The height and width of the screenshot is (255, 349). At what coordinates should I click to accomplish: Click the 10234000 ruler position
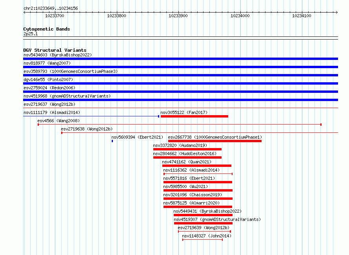click(x=240, y=16)
